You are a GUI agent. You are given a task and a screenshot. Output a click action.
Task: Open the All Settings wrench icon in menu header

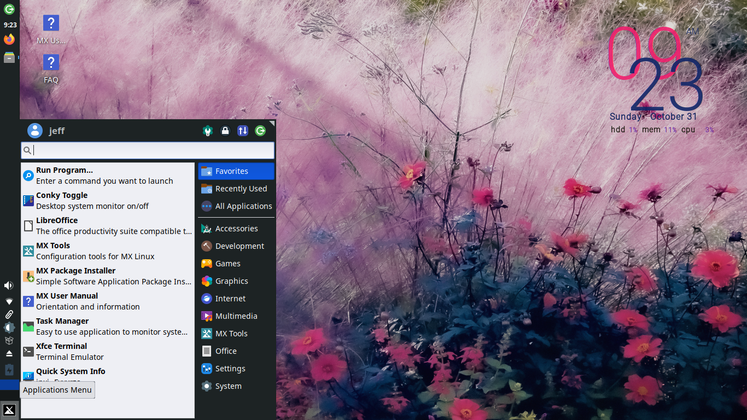[207, 131]
